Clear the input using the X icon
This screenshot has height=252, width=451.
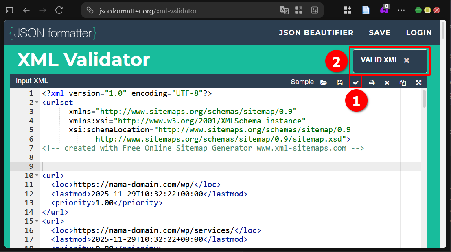pyautogui.click(x=387, y=82)
